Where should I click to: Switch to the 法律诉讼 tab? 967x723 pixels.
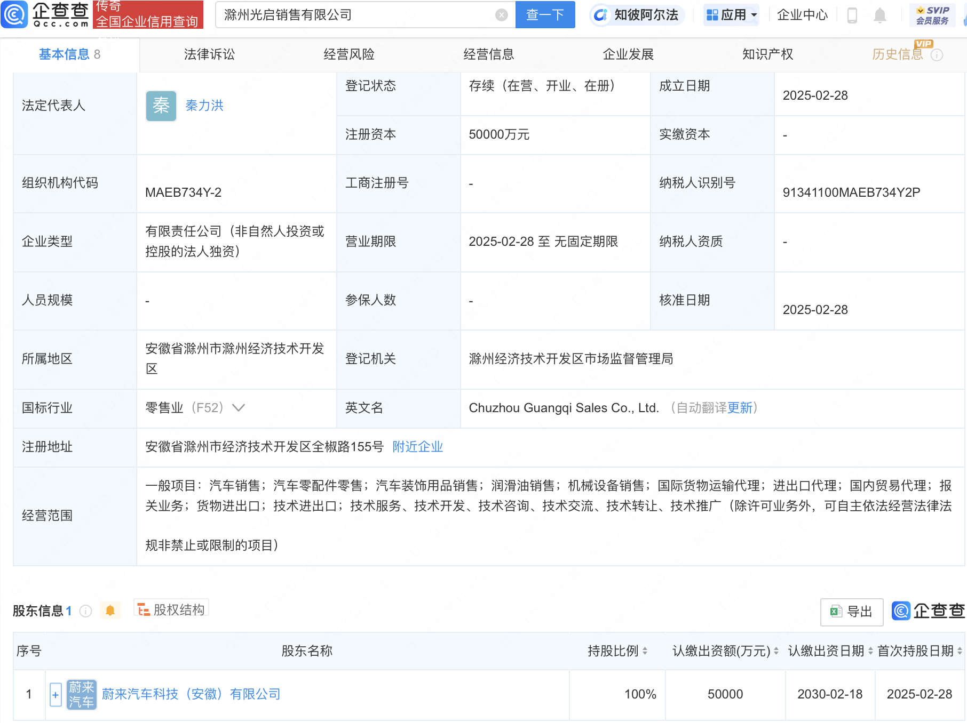[209, 54]
